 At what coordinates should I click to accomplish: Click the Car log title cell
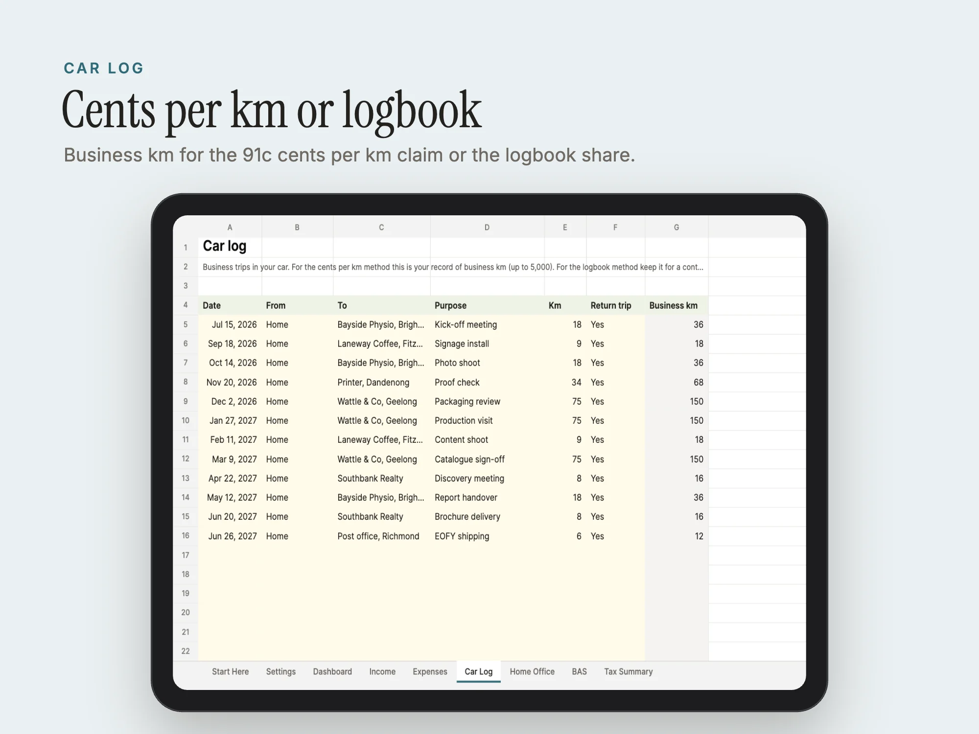point(230,247)
